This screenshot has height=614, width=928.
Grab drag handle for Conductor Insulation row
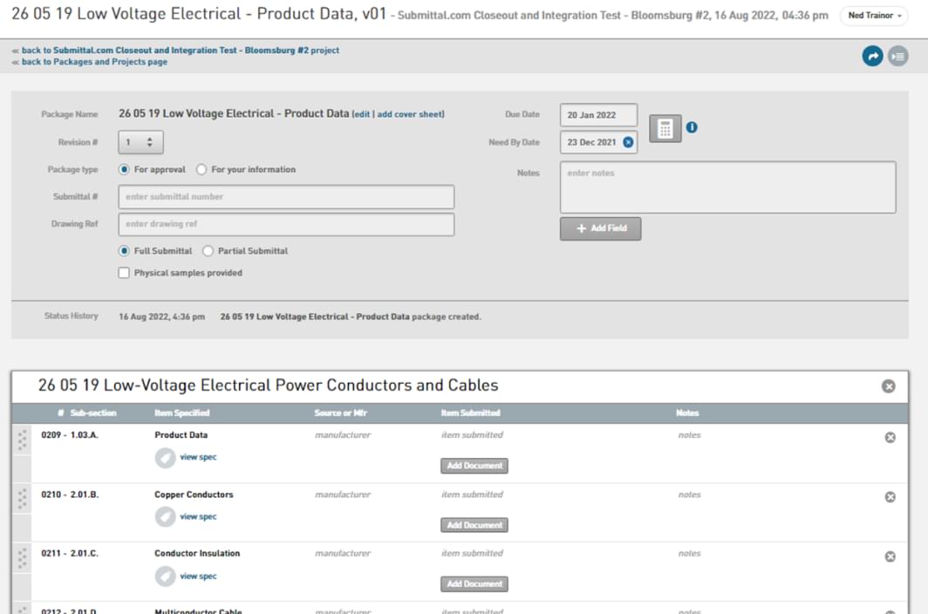click(22, 559)
